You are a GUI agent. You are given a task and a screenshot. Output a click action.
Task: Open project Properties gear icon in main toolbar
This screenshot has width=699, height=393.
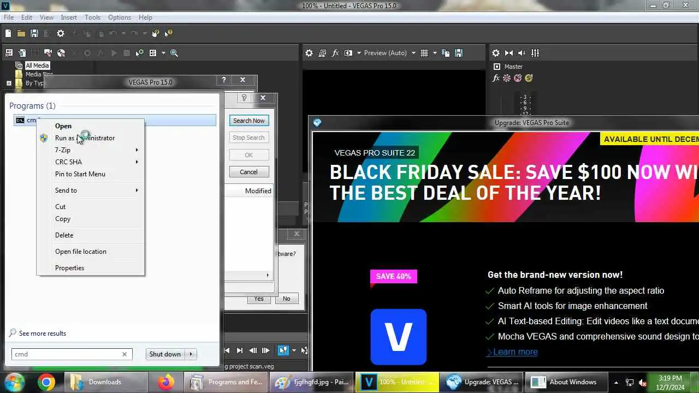(x=61, y=33)
